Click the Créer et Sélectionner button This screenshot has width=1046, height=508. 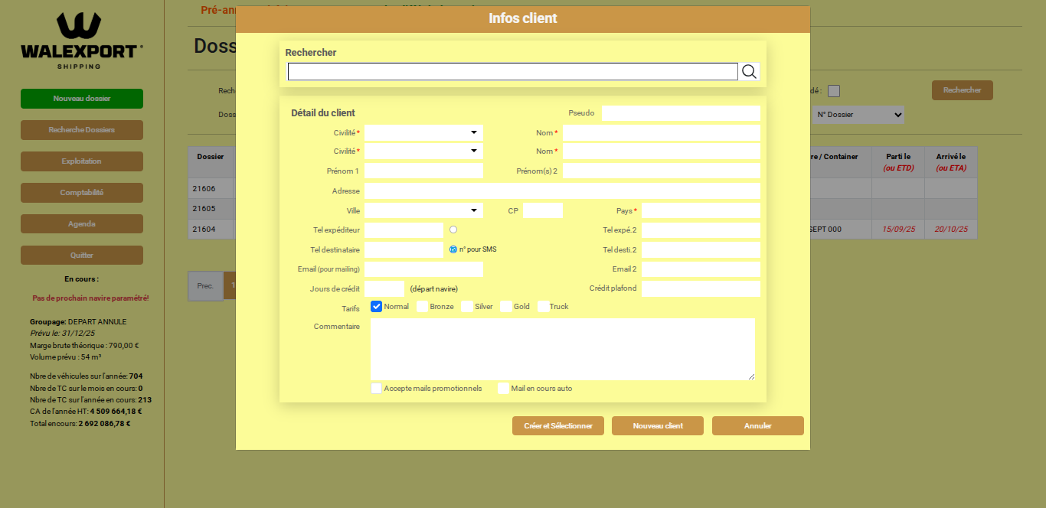557,425
